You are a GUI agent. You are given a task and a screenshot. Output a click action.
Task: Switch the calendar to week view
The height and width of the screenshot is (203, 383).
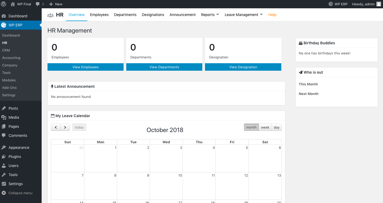click(265, 127)
